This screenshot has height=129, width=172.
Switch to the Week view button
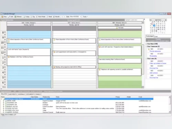[x=49, y=17]
